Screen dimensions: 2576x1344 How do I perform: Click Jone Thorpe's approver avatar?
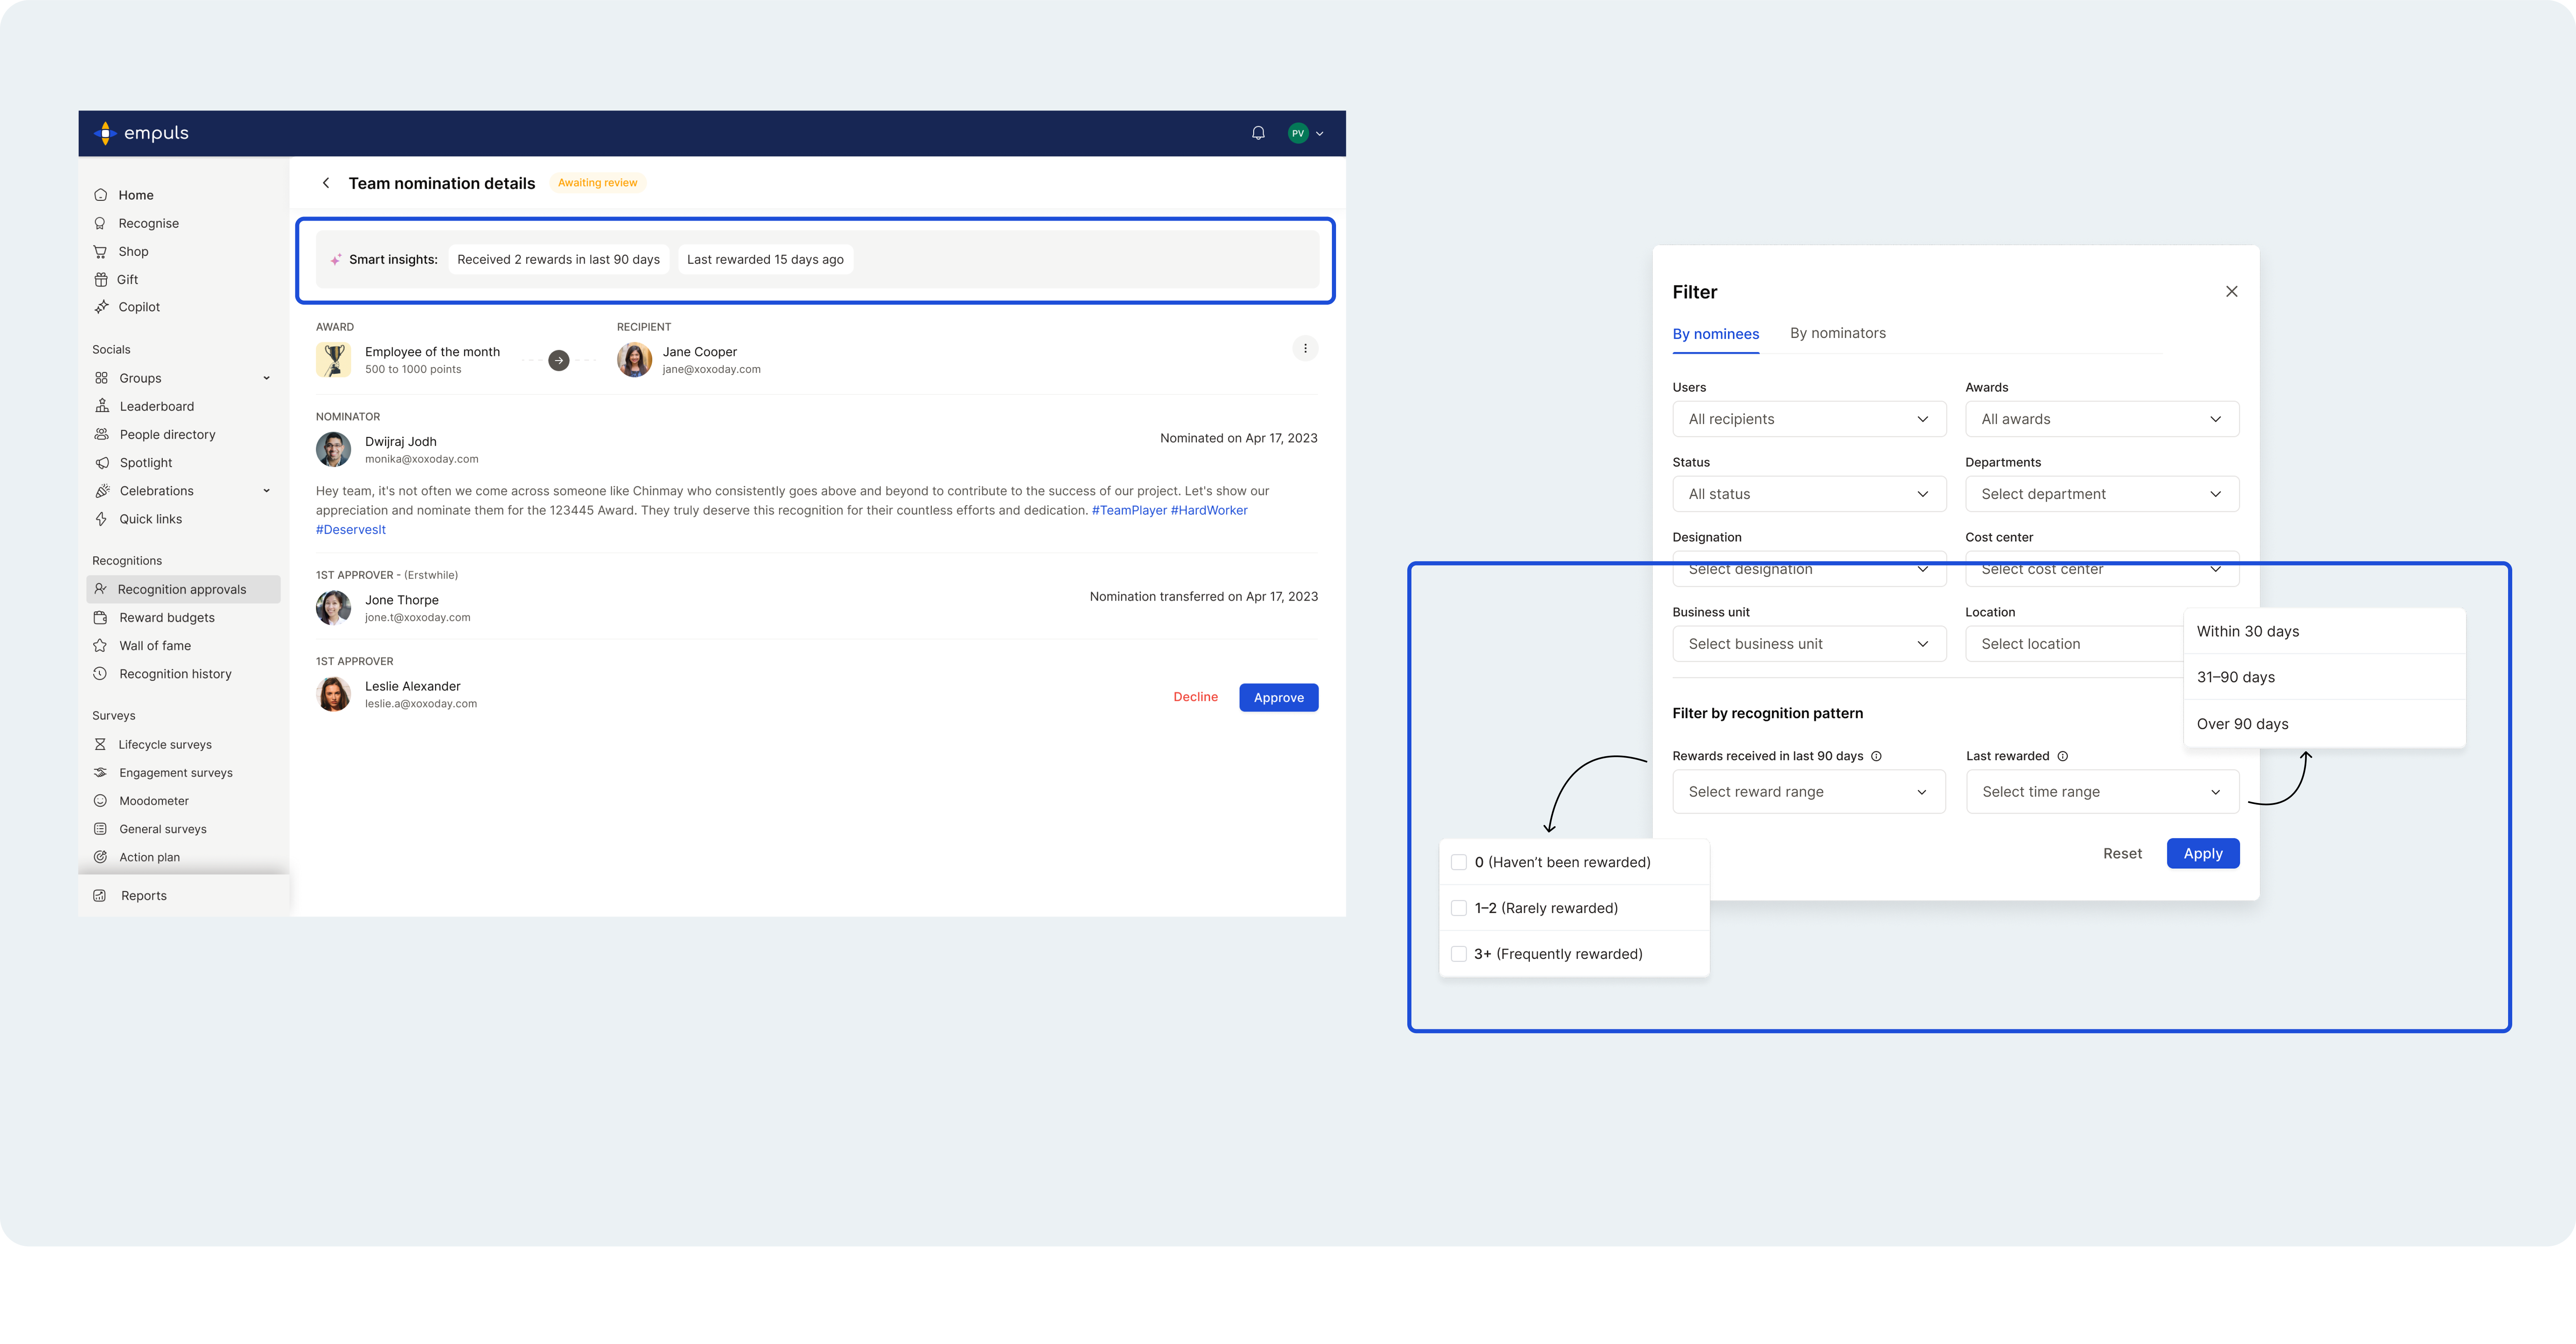point(334,608)
